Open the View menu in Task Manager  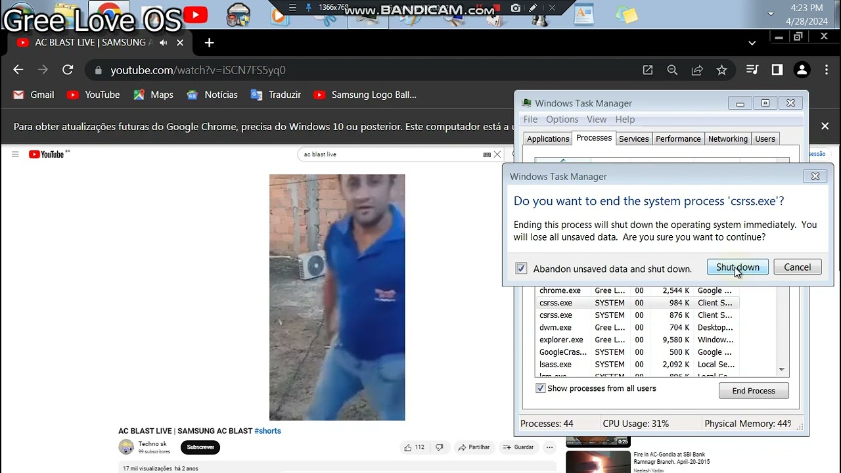point(597,120)
